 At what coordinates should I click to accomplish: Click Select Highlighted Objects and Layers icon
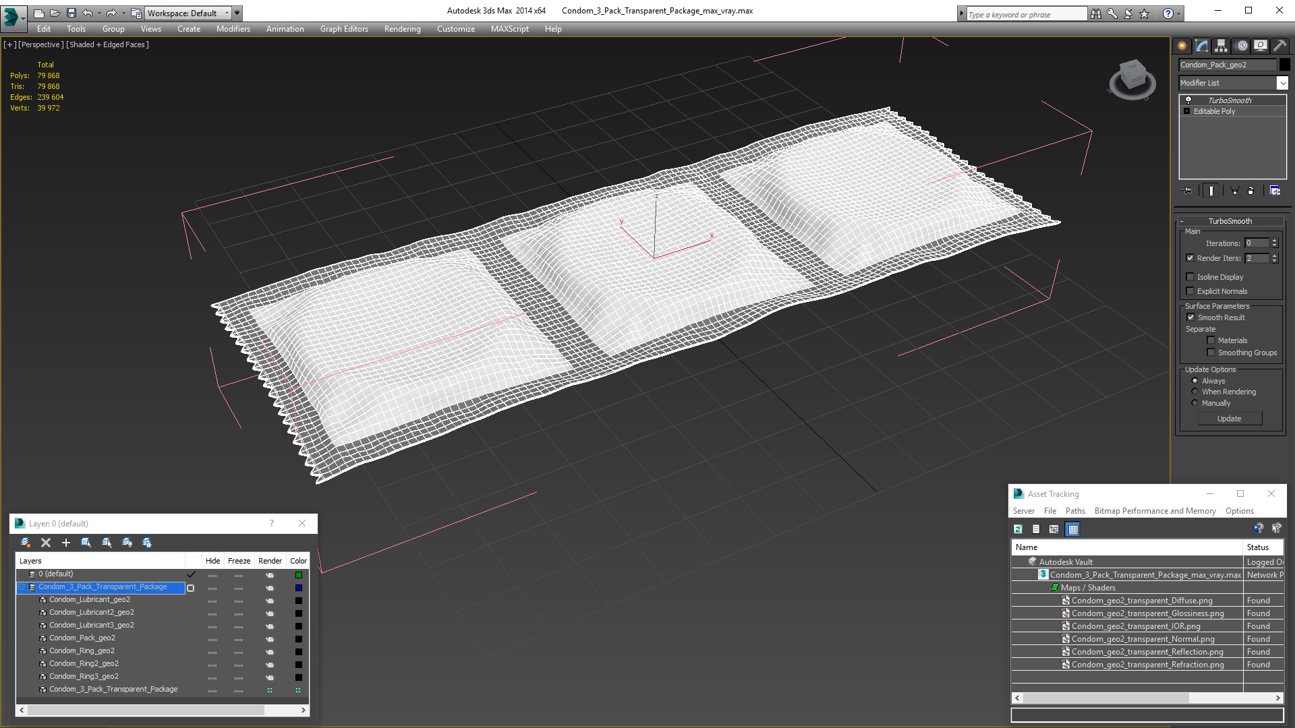(x=86, y=543)
